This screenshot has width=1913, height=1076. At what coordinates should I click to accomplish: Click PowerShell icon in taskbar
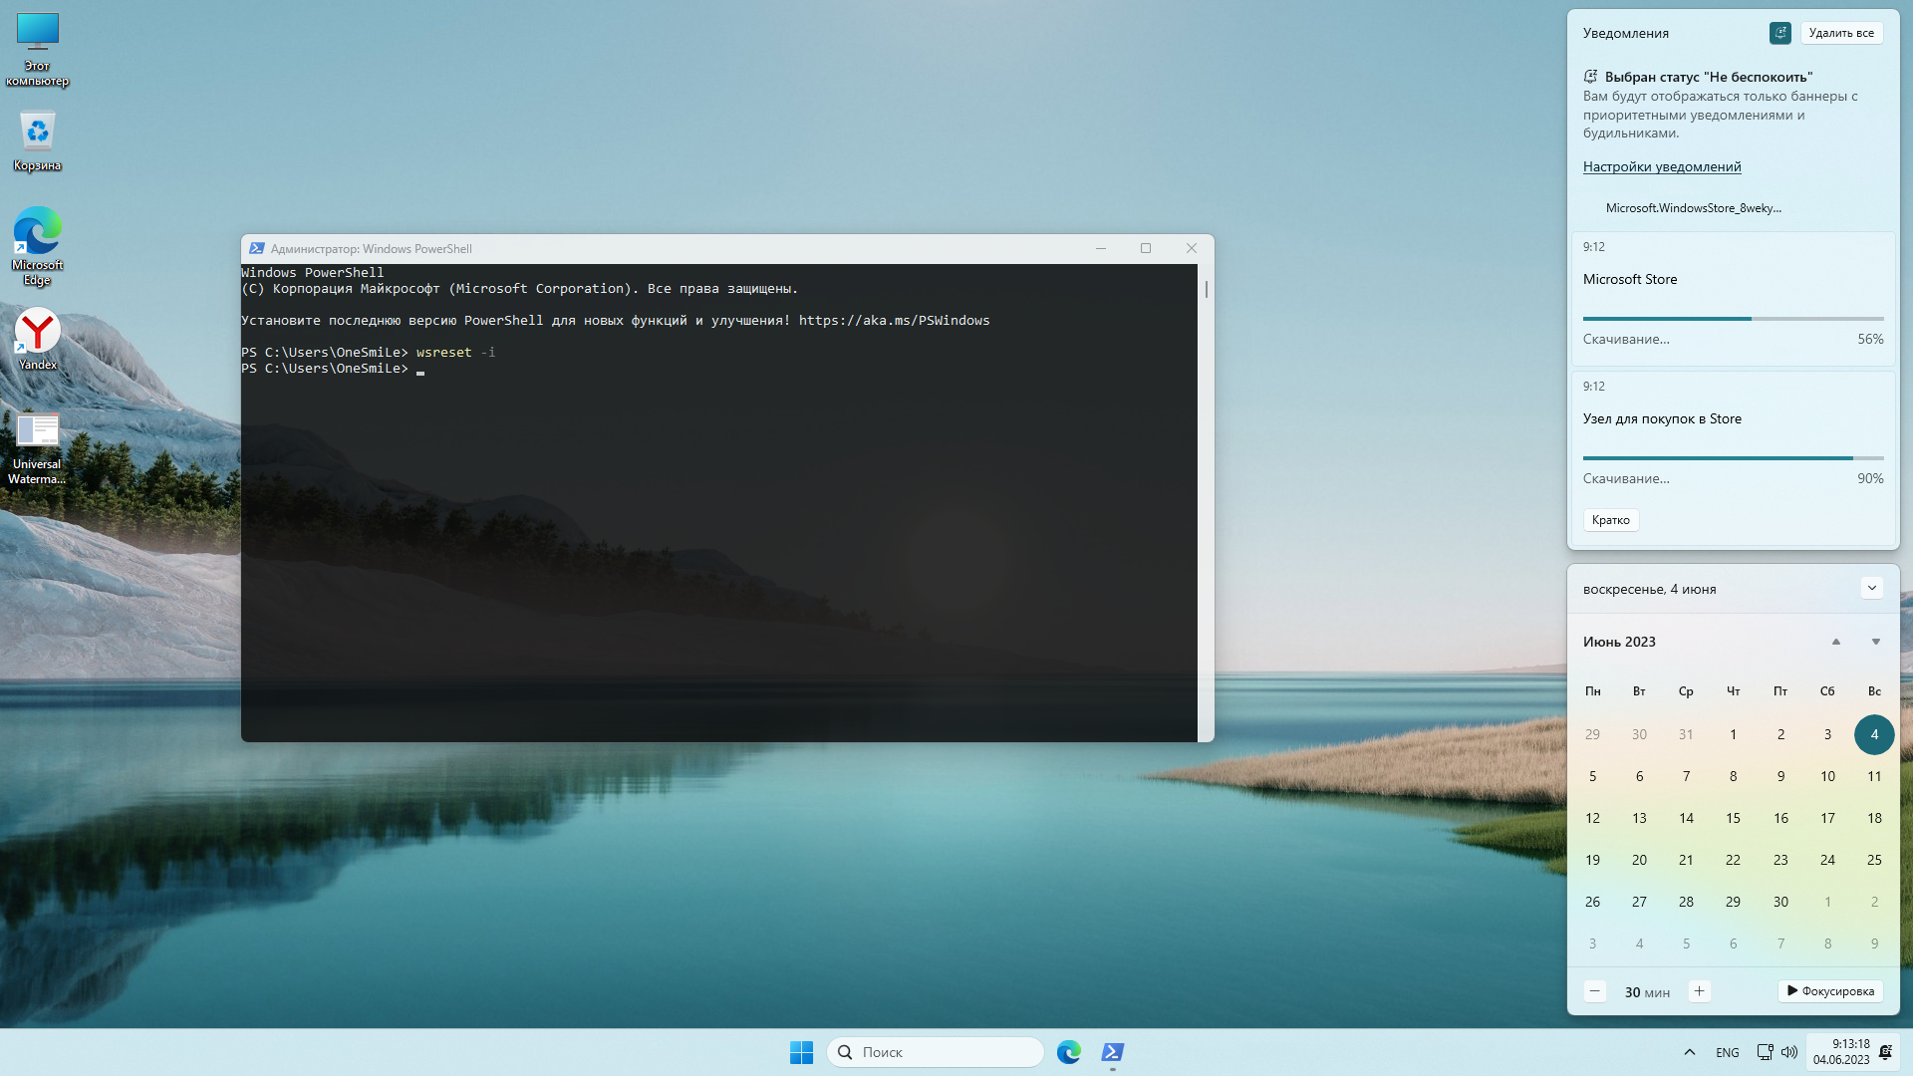point(1113,1052)
